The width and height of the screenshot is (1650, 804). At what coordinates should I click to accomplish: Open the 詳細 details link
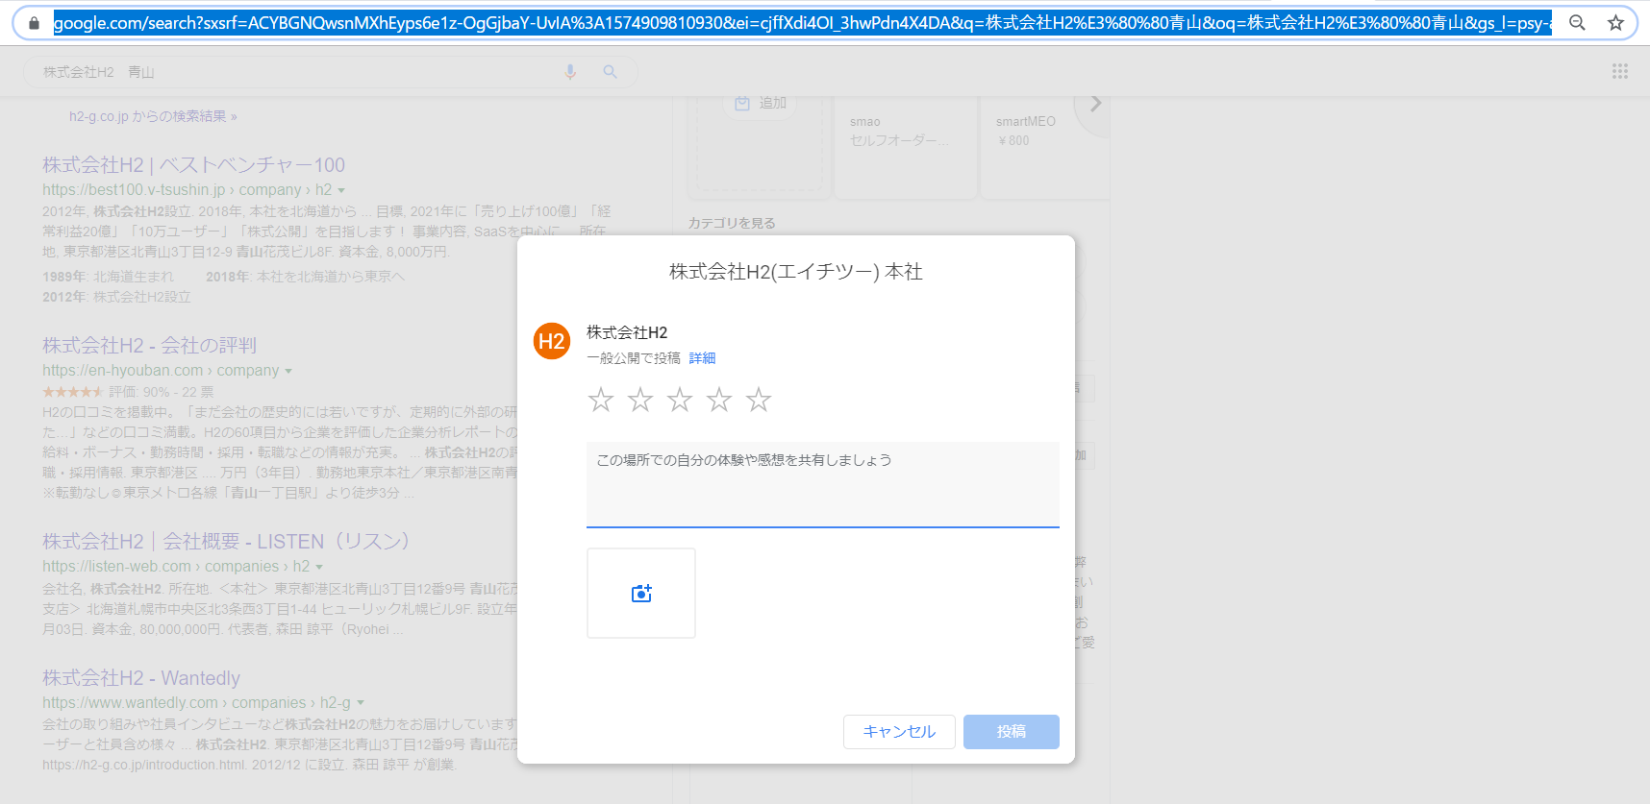pos(702,358)
